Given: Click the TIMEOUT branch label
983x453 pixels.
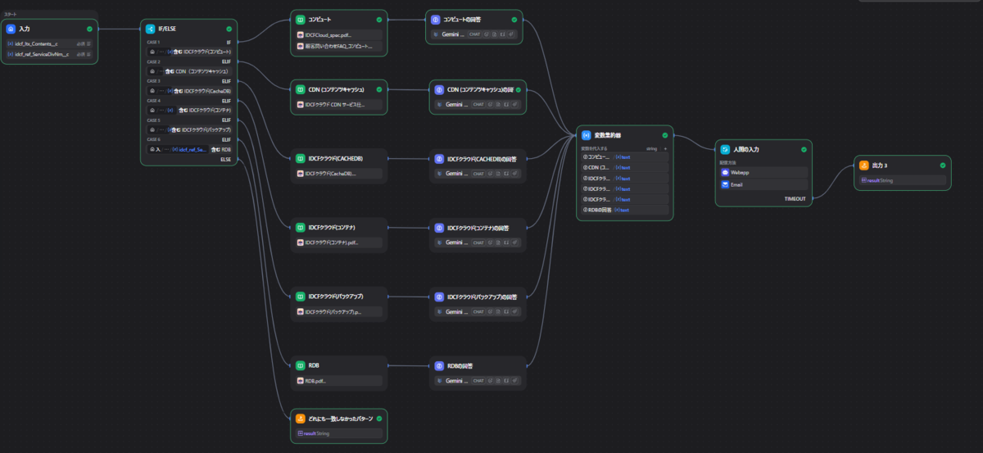Looking at the screenshot, I should coord(795,198).
